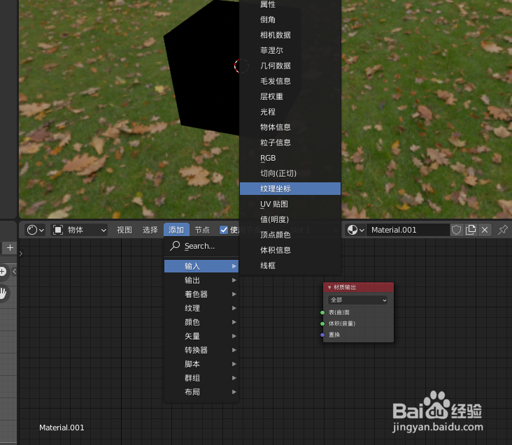The width and height of the screenshot is (512, 445).
Task: Add the 属性 input node
Action: pos(290,5)
